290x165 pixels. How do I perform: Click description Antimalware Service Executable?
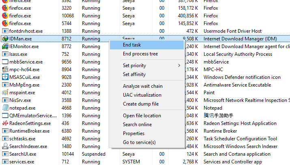[x=237, y=85]
